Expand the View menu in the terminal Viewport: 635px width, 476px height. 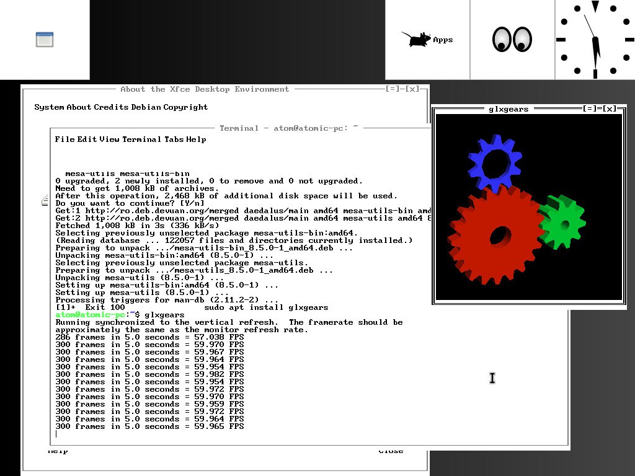point(109,139)
